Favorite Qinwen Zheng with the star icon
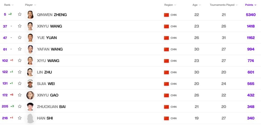The width and height of the screenshot is (261, 125). (20, 14)
